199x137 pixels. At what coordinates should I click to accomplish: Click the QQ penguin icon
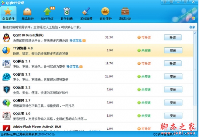click(x=6, y=37)
